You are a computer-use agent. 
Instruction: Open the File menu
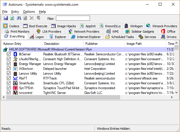(x=5, y=12)
